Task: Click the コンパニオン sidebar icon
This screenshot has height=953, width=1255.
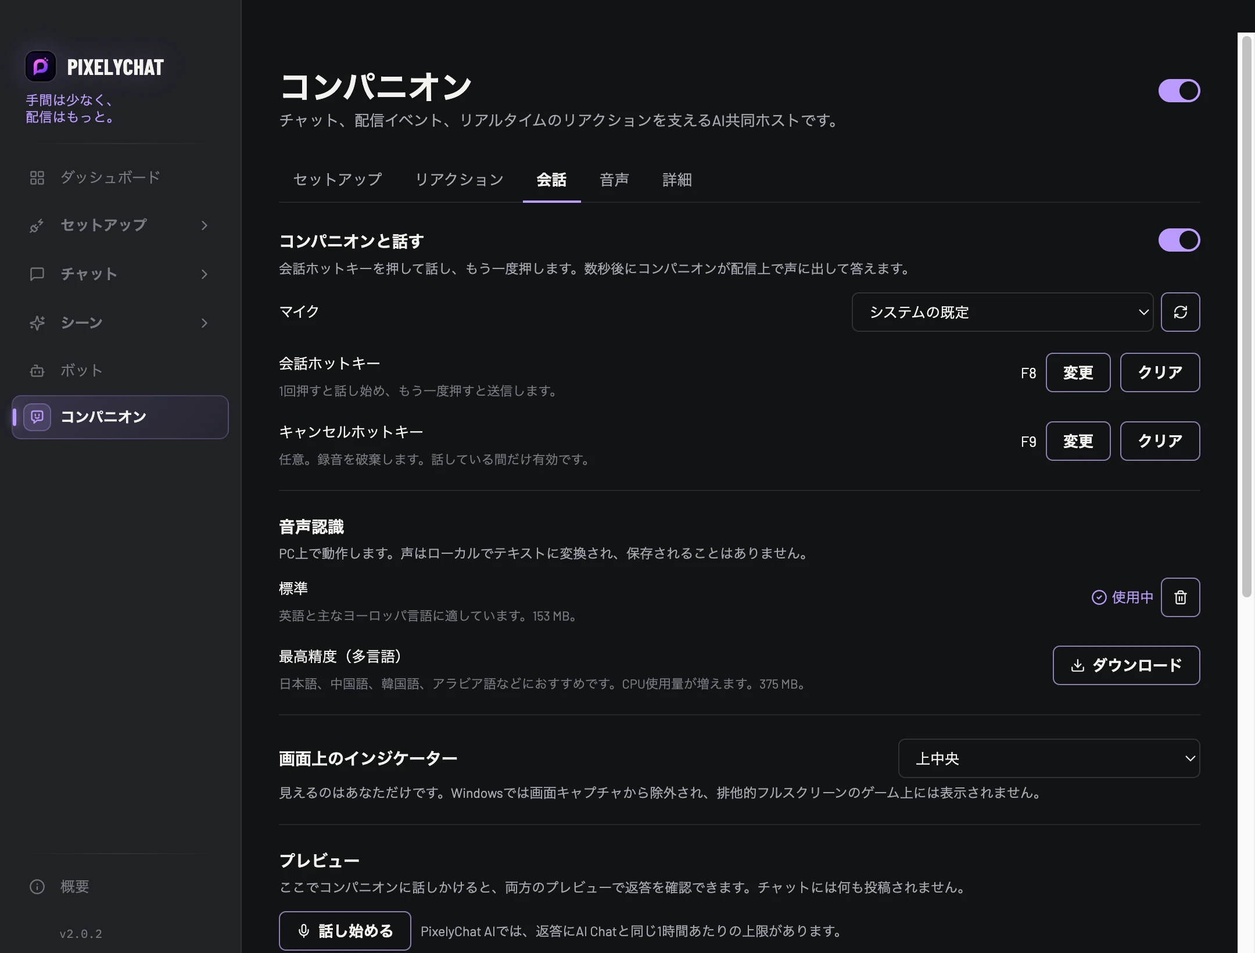Action: click(37, 417)
